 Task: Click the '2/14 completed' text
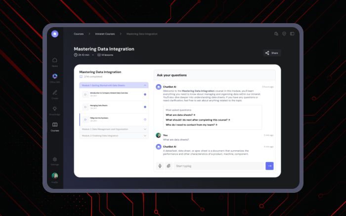click(93, 76)
